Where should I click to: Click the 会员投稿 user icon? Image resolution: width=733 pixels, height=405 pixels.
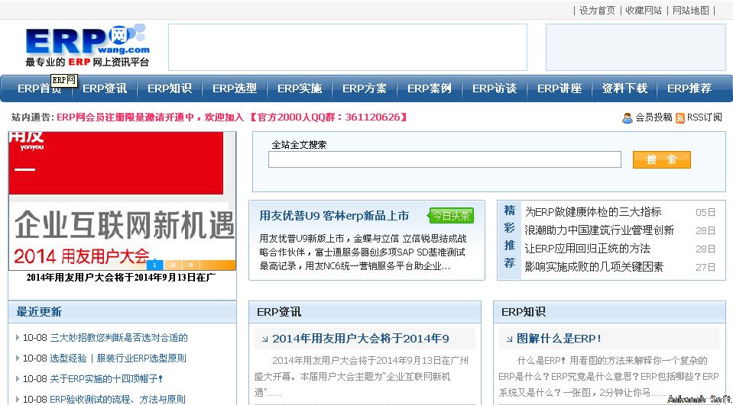pos(628,117)
